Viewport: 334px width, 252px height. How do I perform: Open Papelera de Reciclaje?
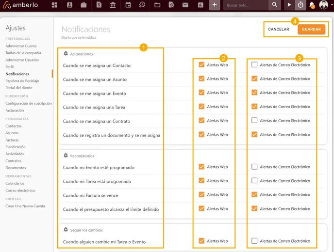(22, 81)
